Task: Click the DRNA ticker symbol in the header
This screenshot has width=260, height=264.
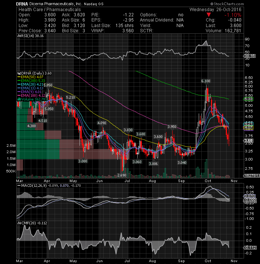Action: coord(22,4)
